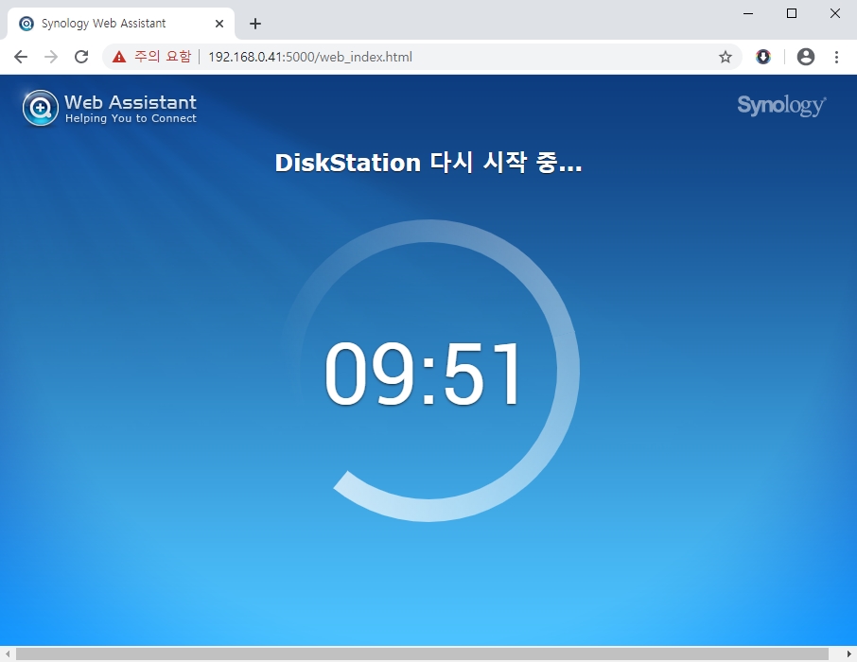This screenshot has width=857, height=662.
Task: Reload the page with refresh icon
Action: click(81, 57)
